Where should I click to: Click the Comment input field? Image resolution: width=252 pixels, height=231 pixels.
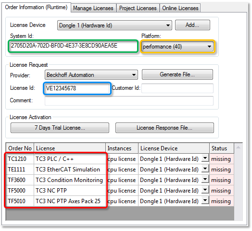coord(129,101)
